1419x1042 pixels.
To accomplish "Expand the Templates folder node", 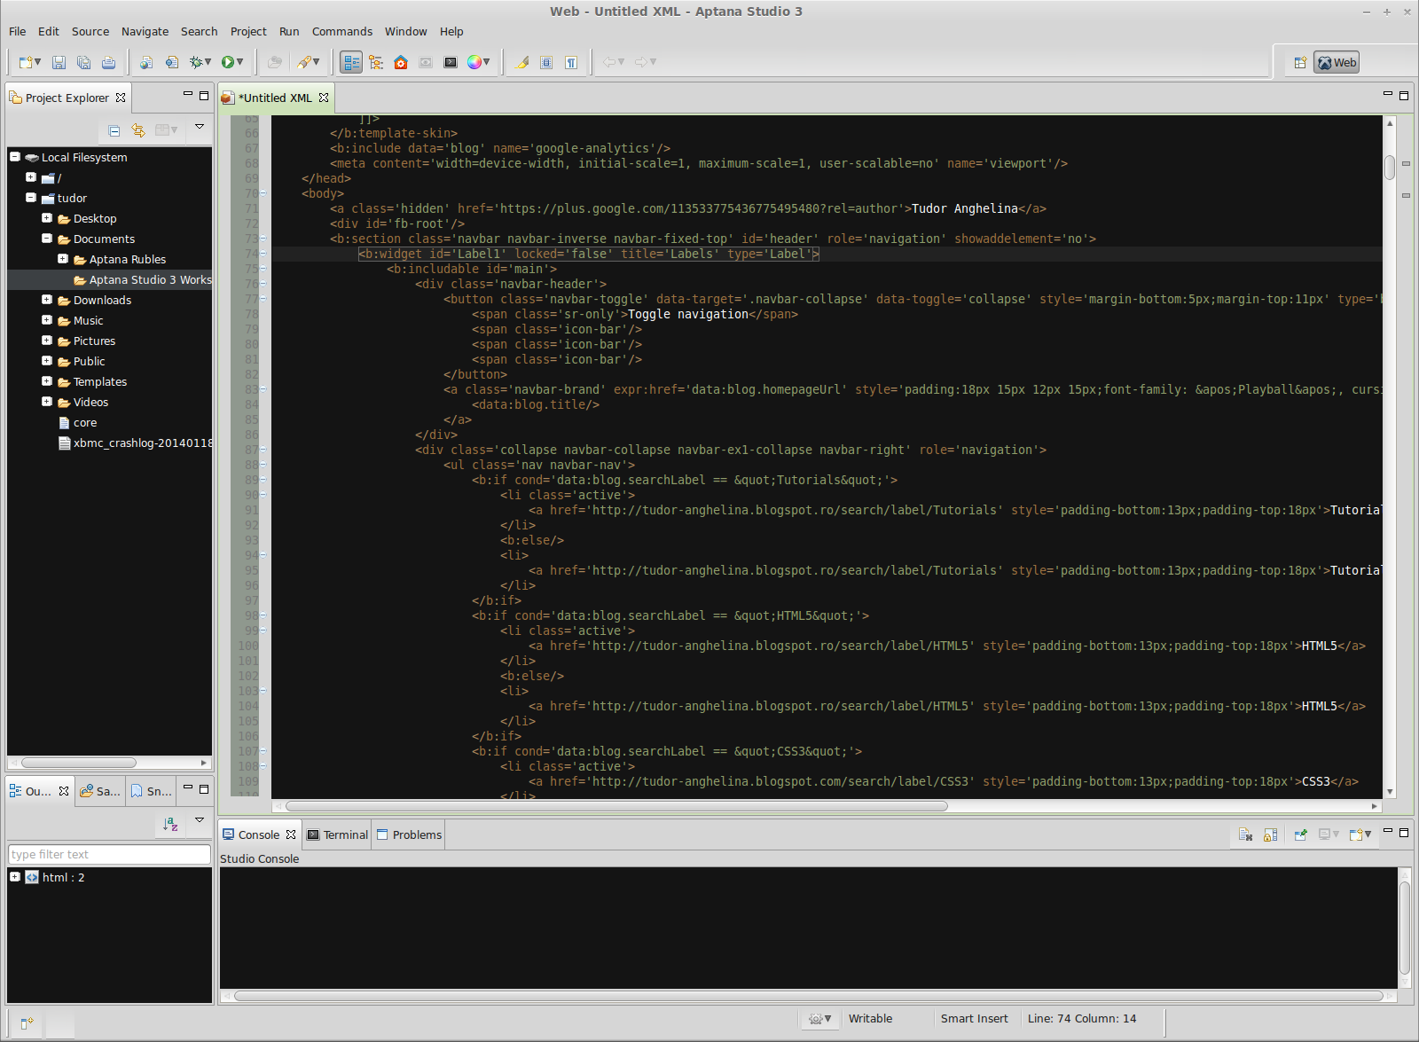I will coord(47,381).
